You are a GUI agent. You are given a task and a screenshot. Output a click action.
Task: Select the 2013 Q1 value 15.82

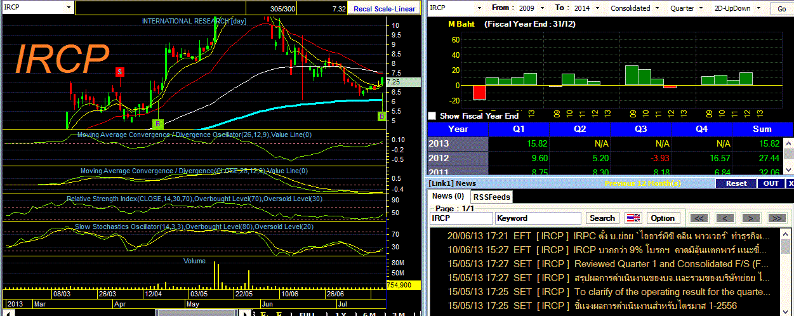[x=537, y=143]
